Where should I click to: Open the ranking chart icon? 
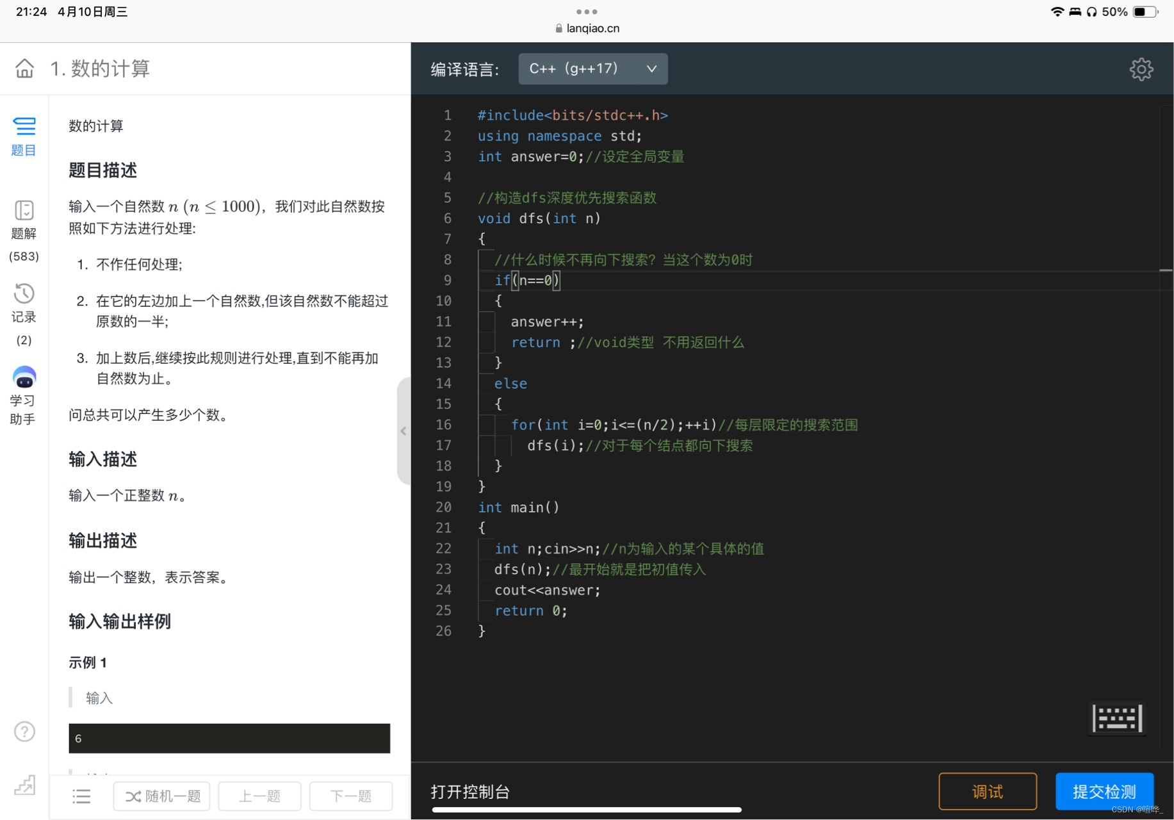tap(24, 785)
